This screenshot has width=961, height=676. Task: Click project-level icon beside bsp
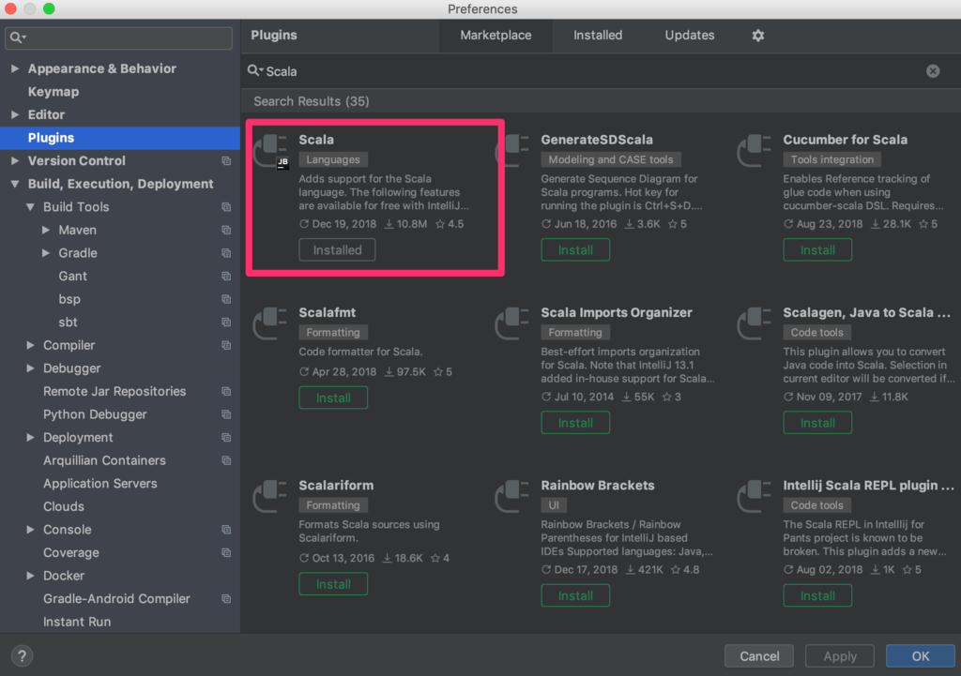click(226, 299)
